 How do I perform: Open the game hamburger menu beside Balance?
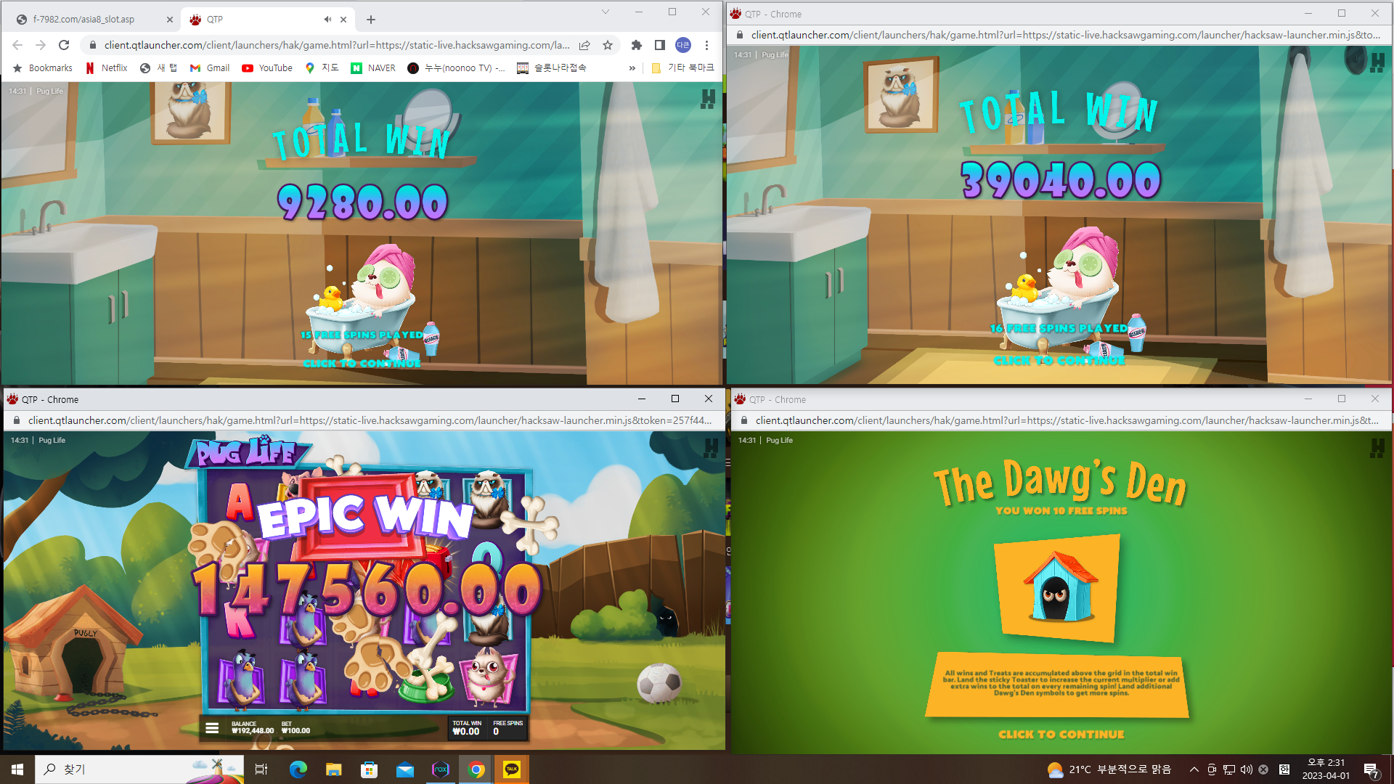pyautogui.click(x=212, y=728)
